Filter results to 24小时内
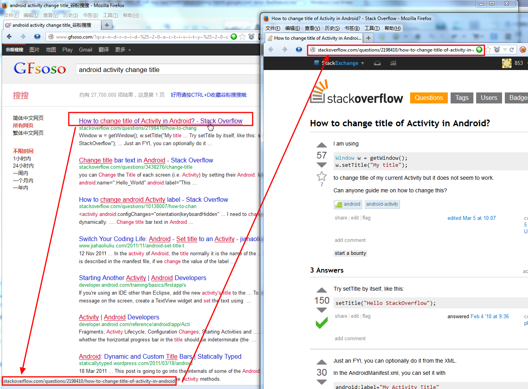This screenshot has height=389, width=528. tap(23, 166)
